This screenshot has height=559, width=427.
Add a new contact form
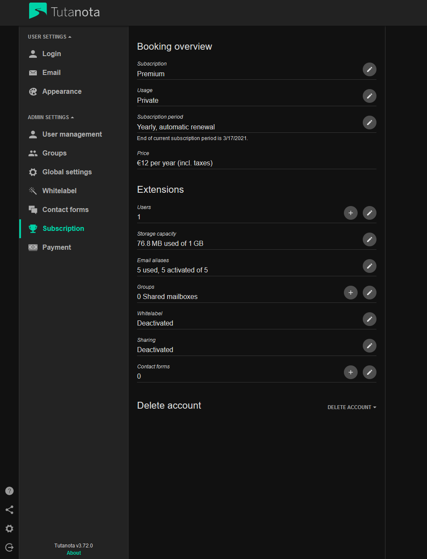pyautogui.click(x=350, y=372)
